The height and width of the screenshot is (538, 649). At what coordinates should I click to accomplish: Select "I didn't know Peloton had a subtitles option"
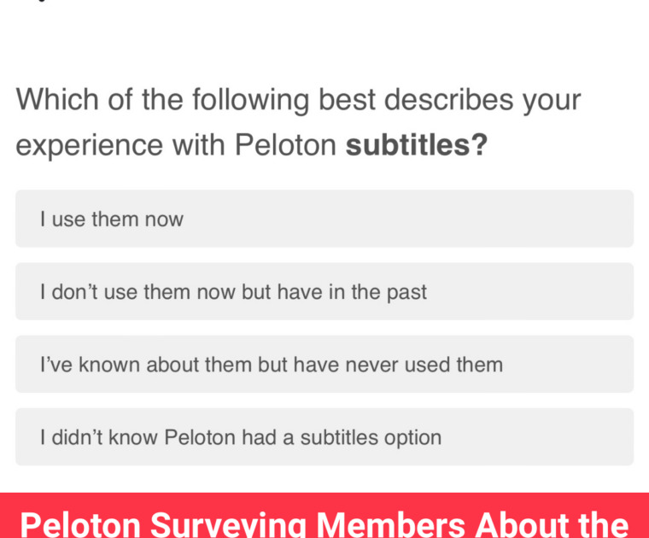coord(324,437)
